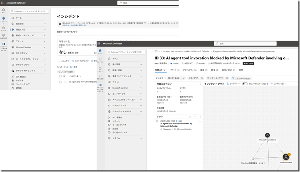Select SharePoint agent node in incident graph
Image resolution: width=300 pixels, height=172 pixels.
point(253,158)
